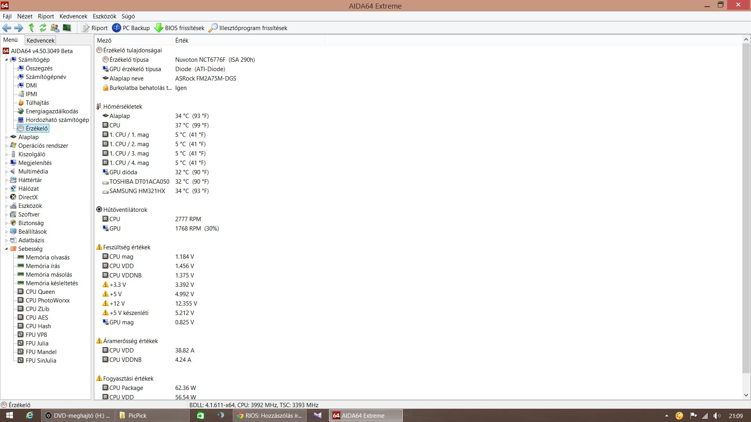Image resolution: width=751 pixels, height=422 pixels.
Task: Select Túlhajtás tree item
Action: click(x=37, y=103)
